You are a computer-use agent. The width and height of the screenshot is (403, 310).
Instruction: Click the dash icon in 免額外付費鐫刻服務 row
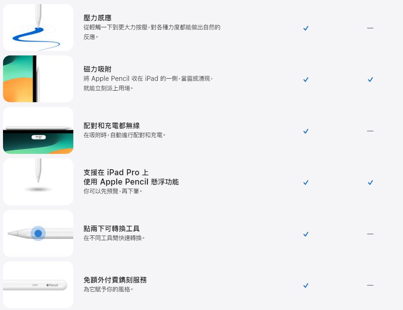point(370,285)
